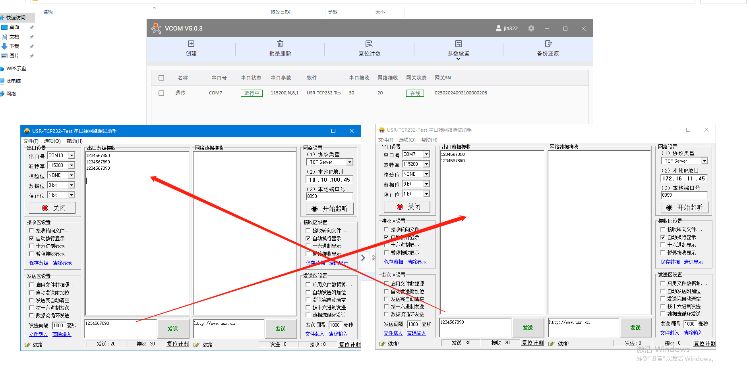Open 下载 folder in quick access

pos(14,46)
